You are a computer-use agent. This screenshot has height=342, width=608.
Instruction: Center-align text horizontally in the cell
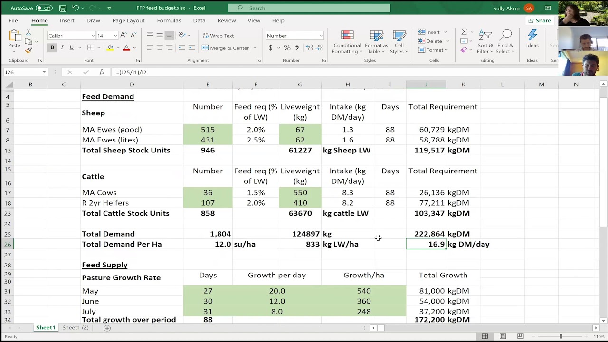click(160, 48)
